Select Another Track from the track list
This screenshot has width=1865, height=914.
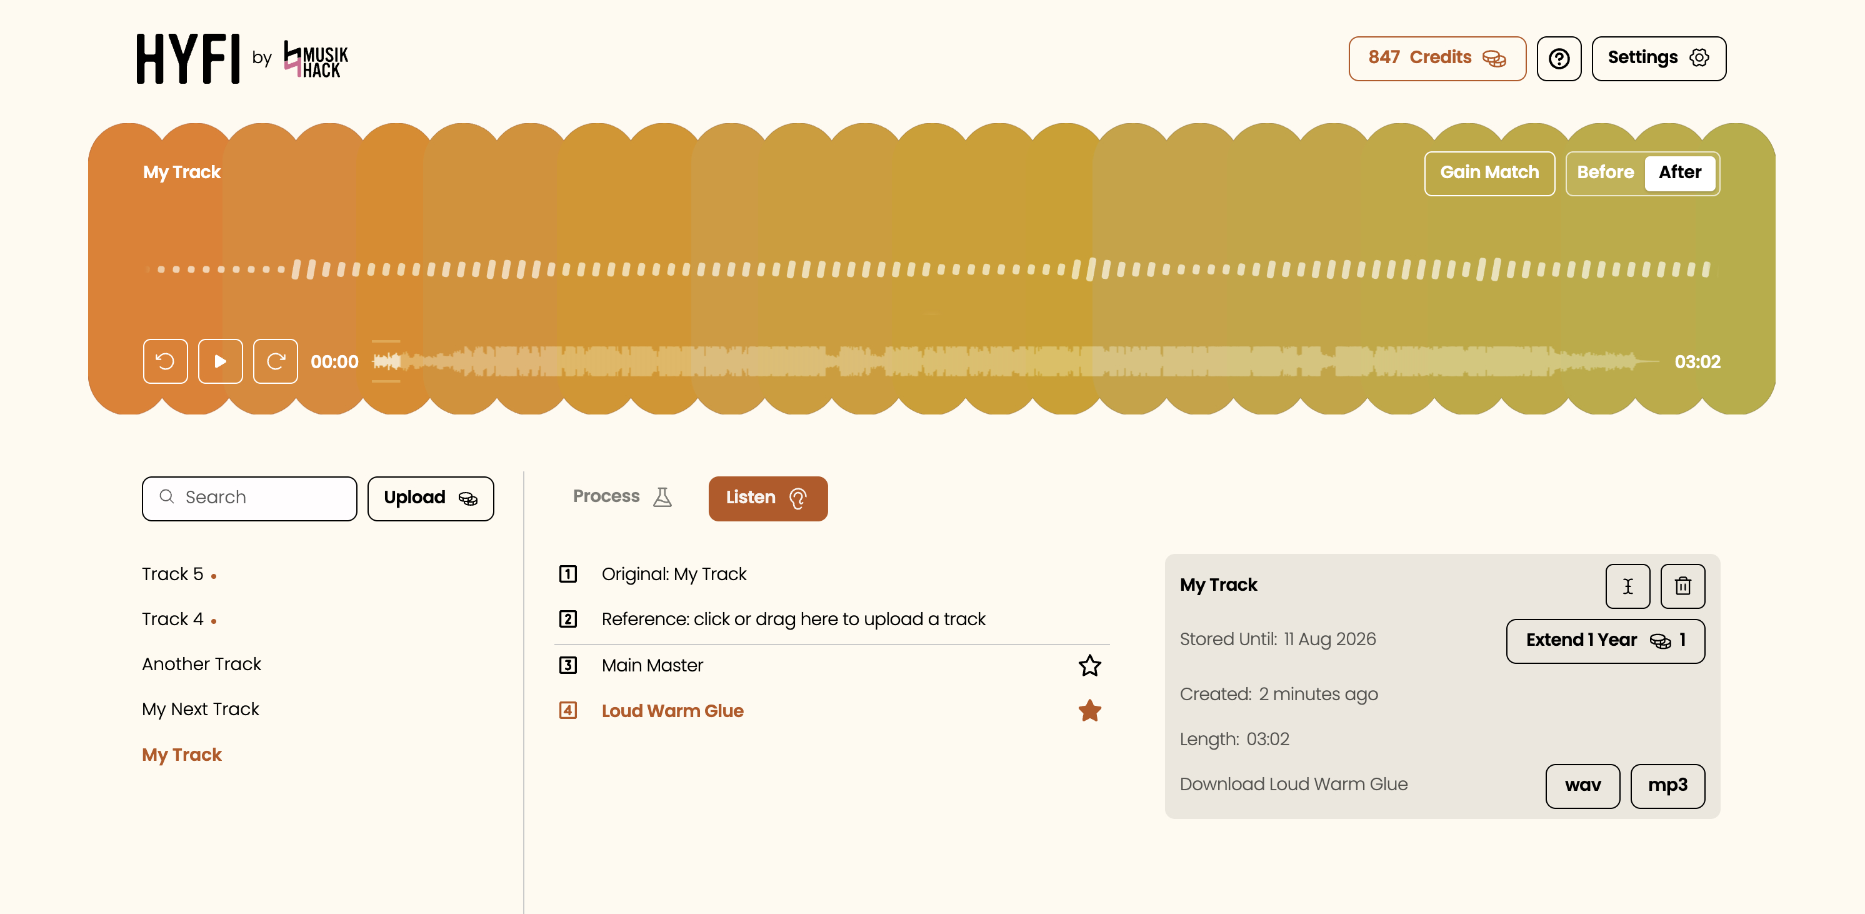[201, 664]
